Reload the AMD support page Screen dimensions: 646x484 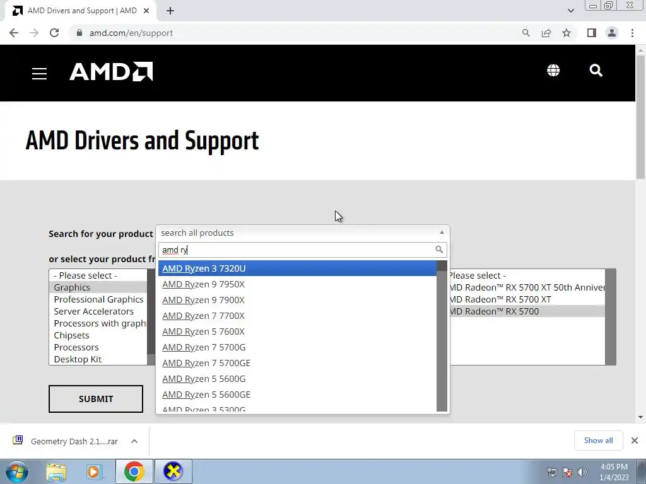pyautogui.click(x=54, y=33)
